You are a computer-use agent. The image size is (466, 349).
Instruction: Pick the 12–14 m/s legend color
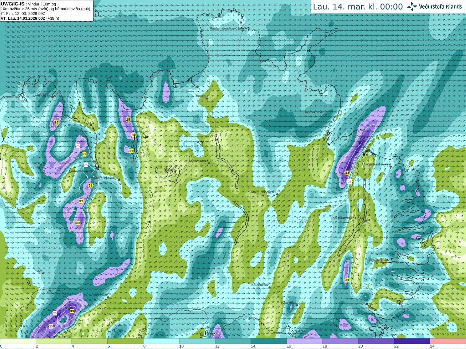click(x=233, y=341)
